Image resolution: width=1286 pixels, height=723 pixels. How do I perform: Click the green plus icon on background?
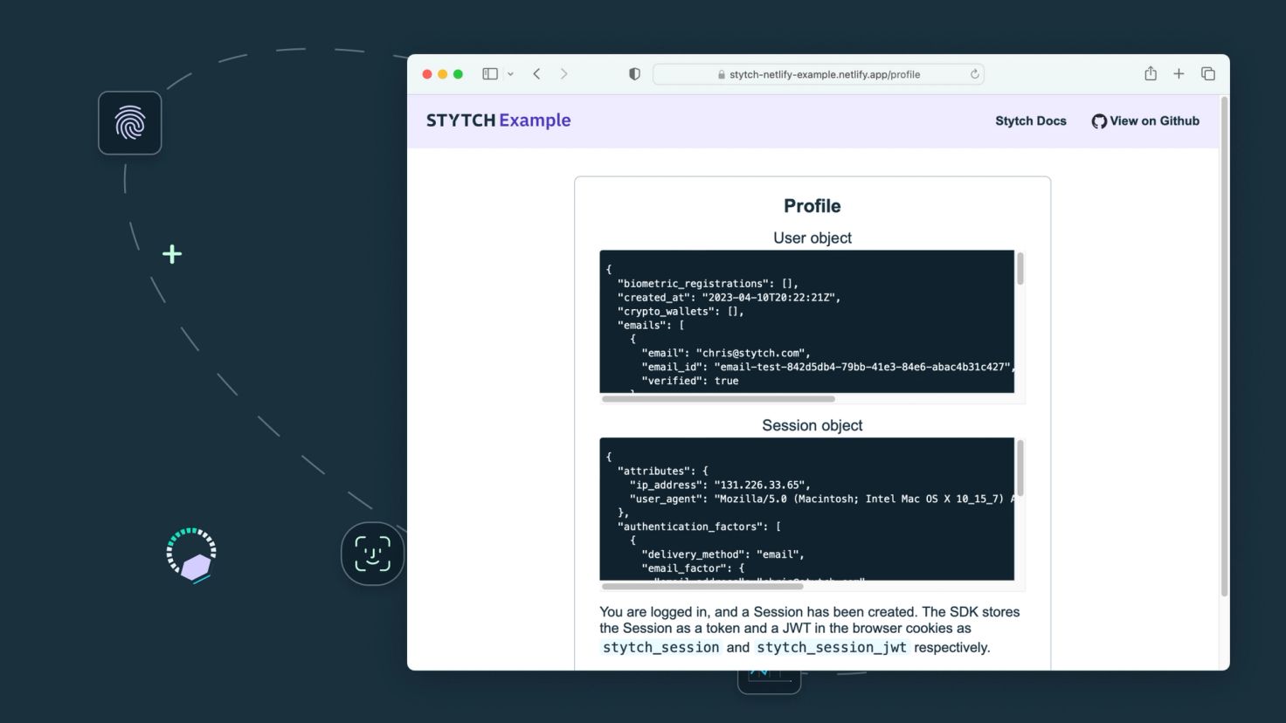click(172, 254)
